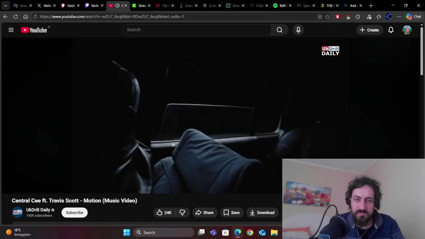The width and height of the screenshot is (425, 239).
Task: Start voice search with the microphone icon
Action: click(298, 30)
